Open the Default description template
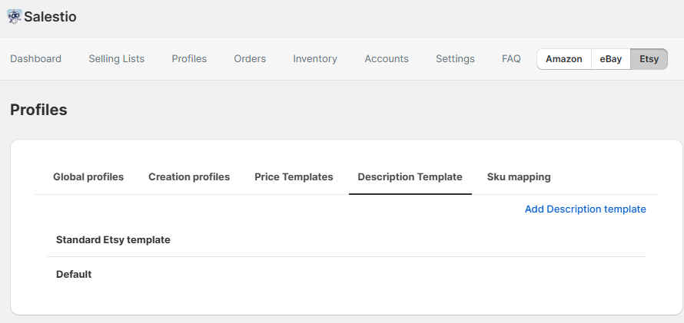Screen dimensions: 684x323 click(74, 274)
